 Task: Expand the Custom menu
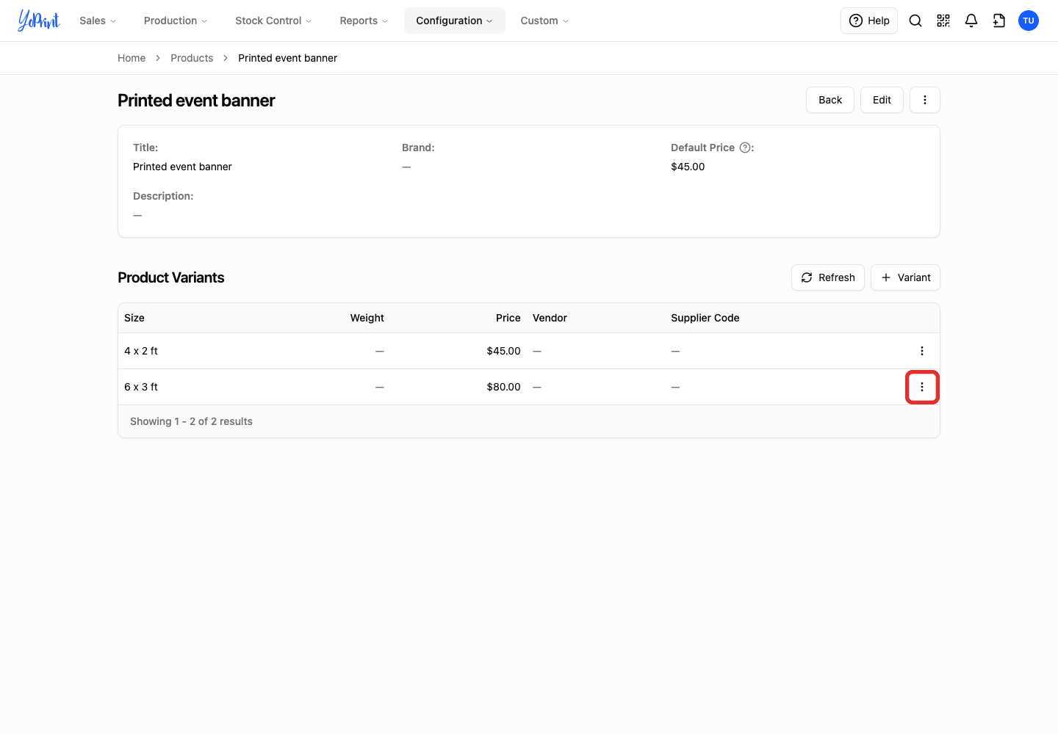544,21
